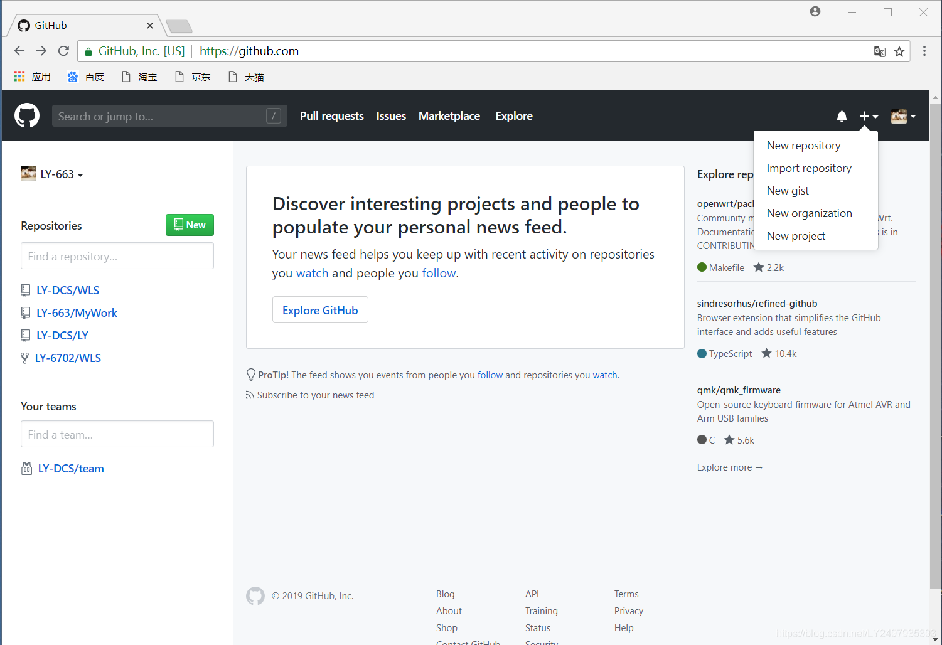
Task: Click the 'follow' link in the discover box
Action: [x=439, y=273]
